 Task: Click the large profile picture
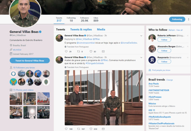25,12
